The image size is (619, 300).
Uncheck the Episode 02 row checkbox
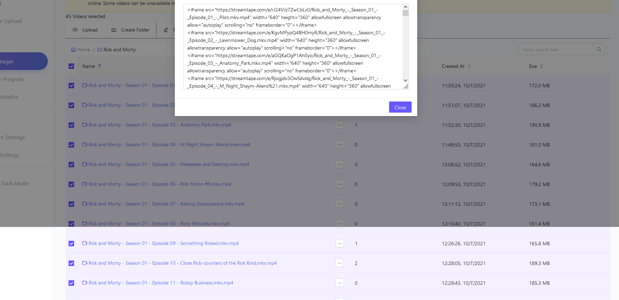coord(71,105)
